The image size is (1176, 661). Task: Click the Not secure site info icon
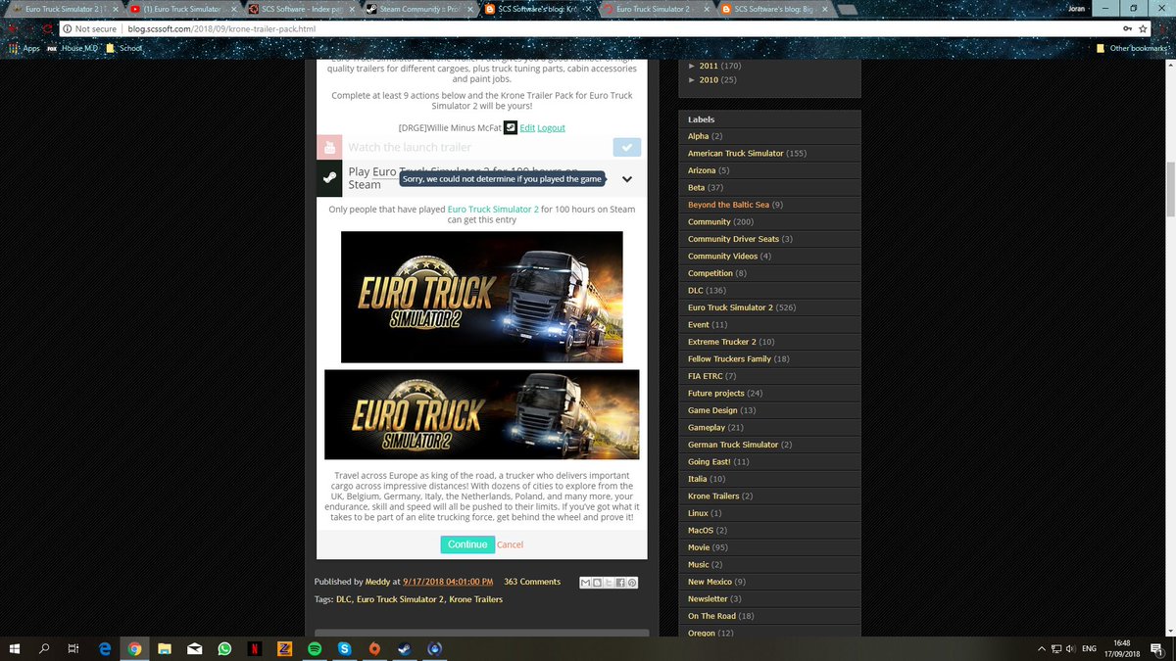coord(67,28)
